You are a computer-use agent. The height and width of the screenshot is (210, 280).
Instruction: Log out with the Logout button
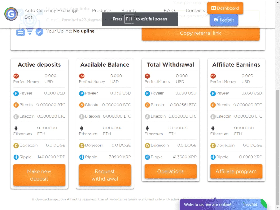224,20
